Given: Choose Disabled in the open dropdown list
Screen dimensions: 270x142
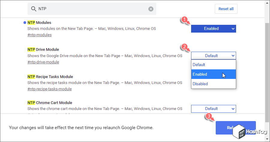Looking at the screenshot, I should point(214,84).
